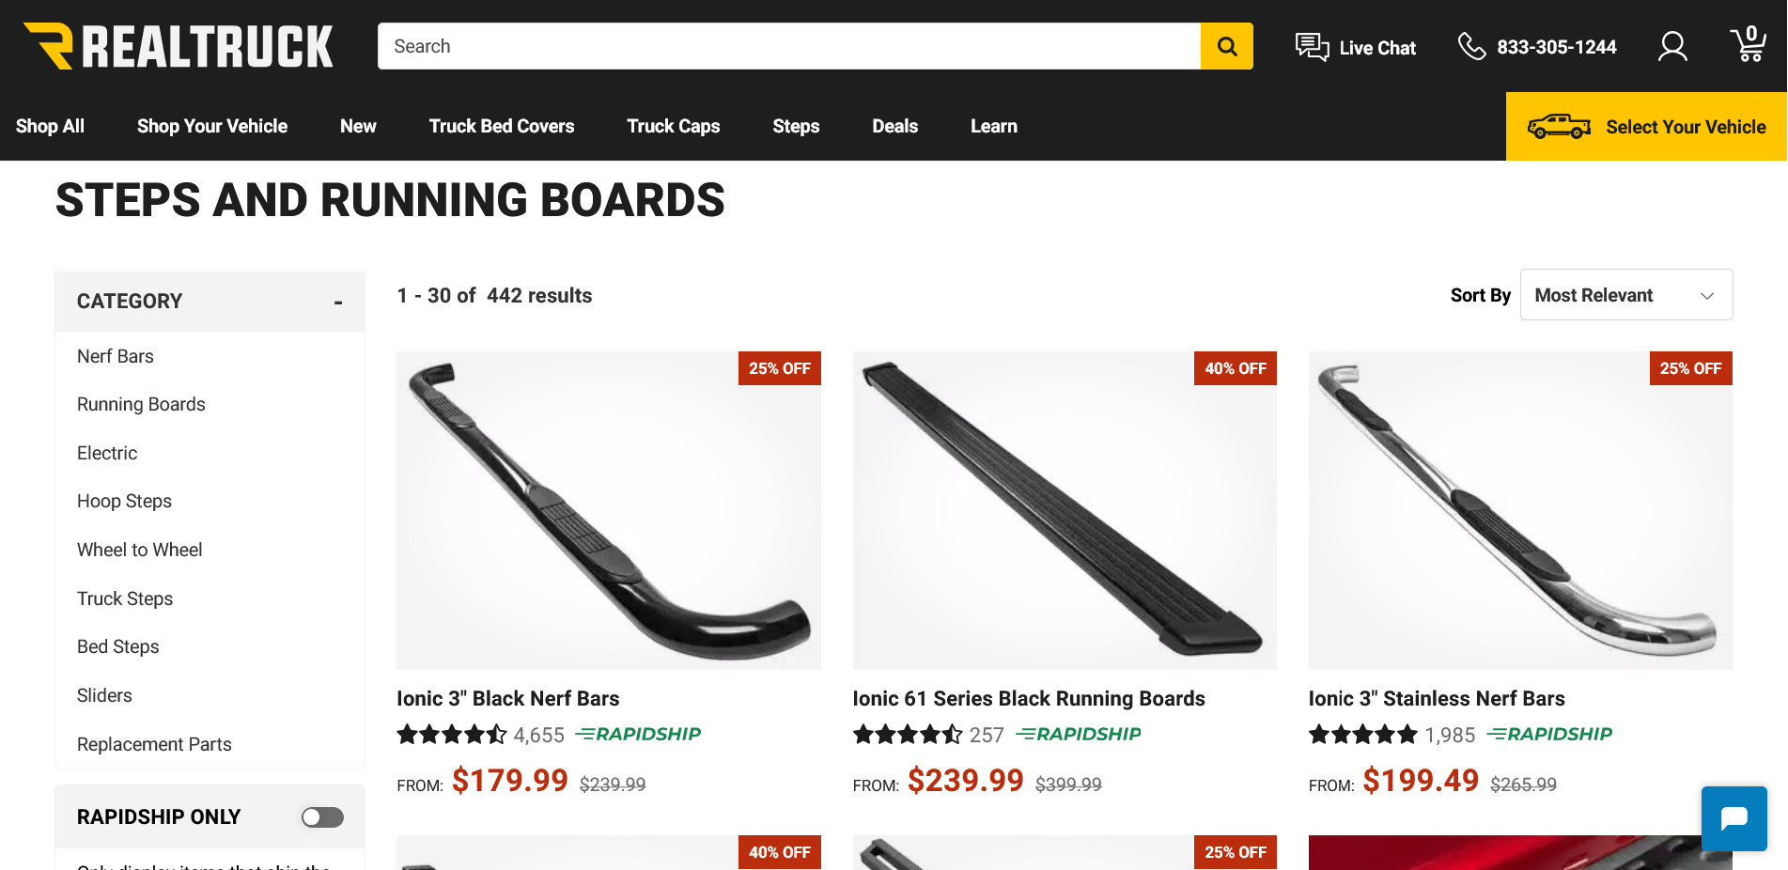
Task: Open the Sort By Most Relevant dropdown
Action: (1625, 295)
